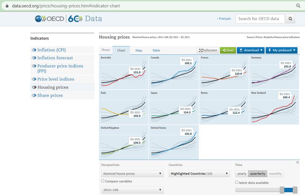Expand the Nominal house prices dropdown
This screenshot has height=195, width=305.
tap(132, 174)
